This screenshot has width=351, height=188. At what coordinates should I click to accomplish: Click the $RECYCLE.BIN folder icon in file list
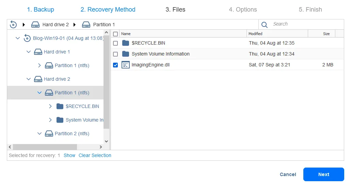click(x=126, y=43)
